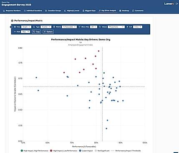Open the Metric dropdown showing % Favourable
Viewport: 179px width, 153px height.
(x=69, y=27)
